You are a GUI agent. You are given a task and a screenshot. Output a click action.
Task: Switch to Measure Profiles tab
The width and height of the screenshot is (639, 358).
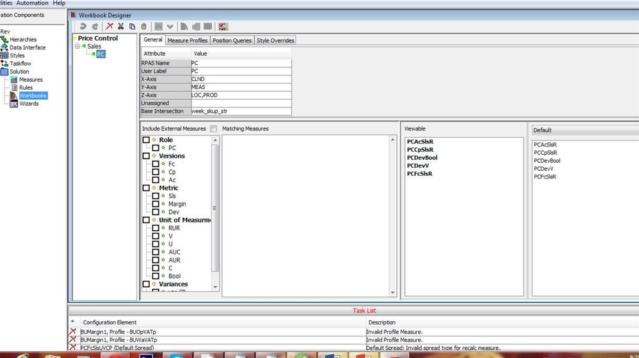(187, 41)
